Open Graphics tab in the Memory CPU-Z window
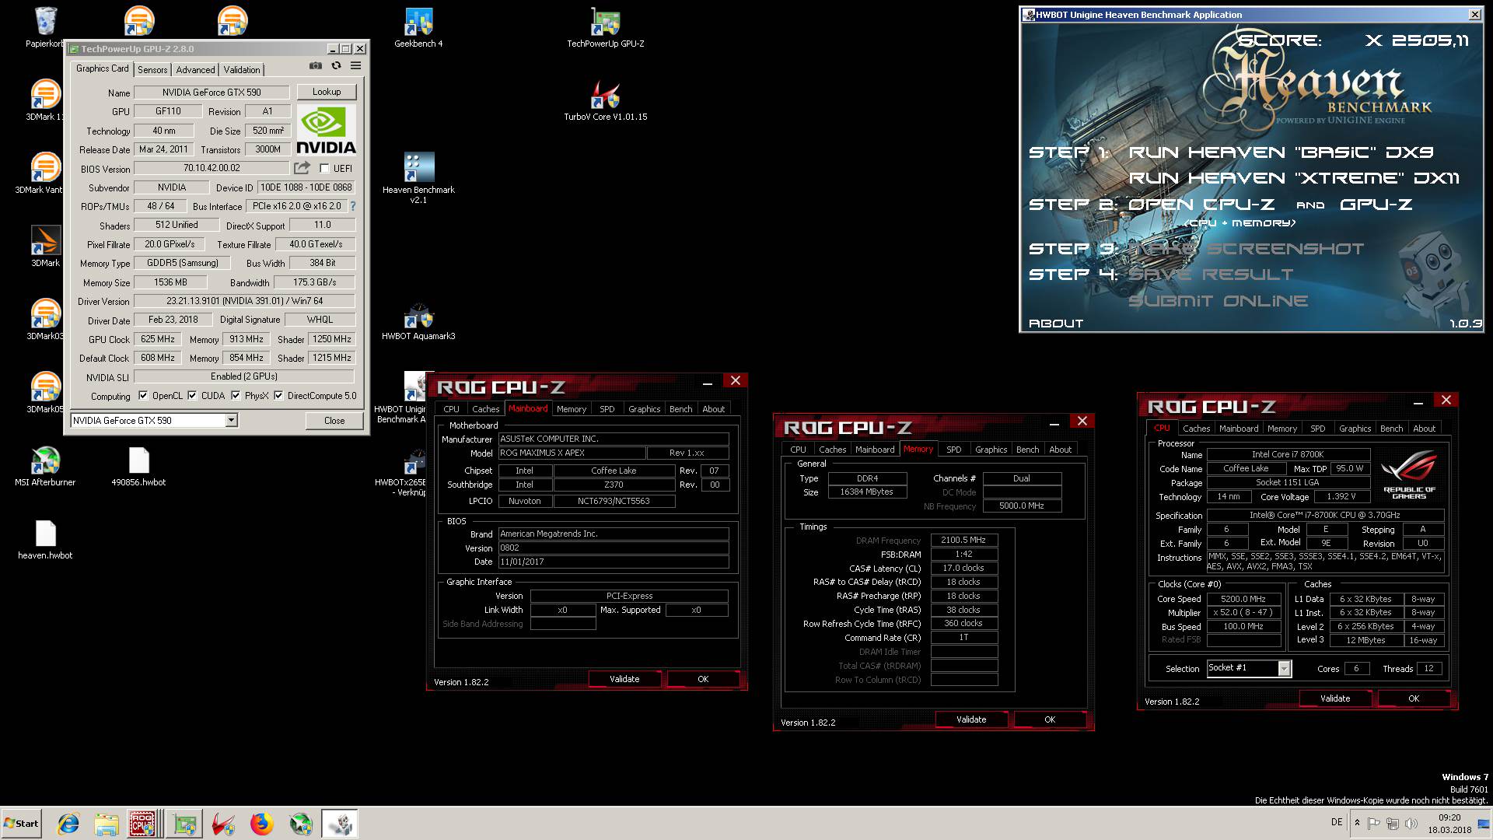The width and height of the screenshot is (1493, 840). [x=991, y=450]
